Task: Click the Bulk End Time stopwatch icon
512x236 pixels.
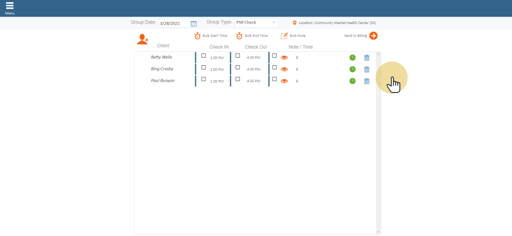Action: coord(239,36)
